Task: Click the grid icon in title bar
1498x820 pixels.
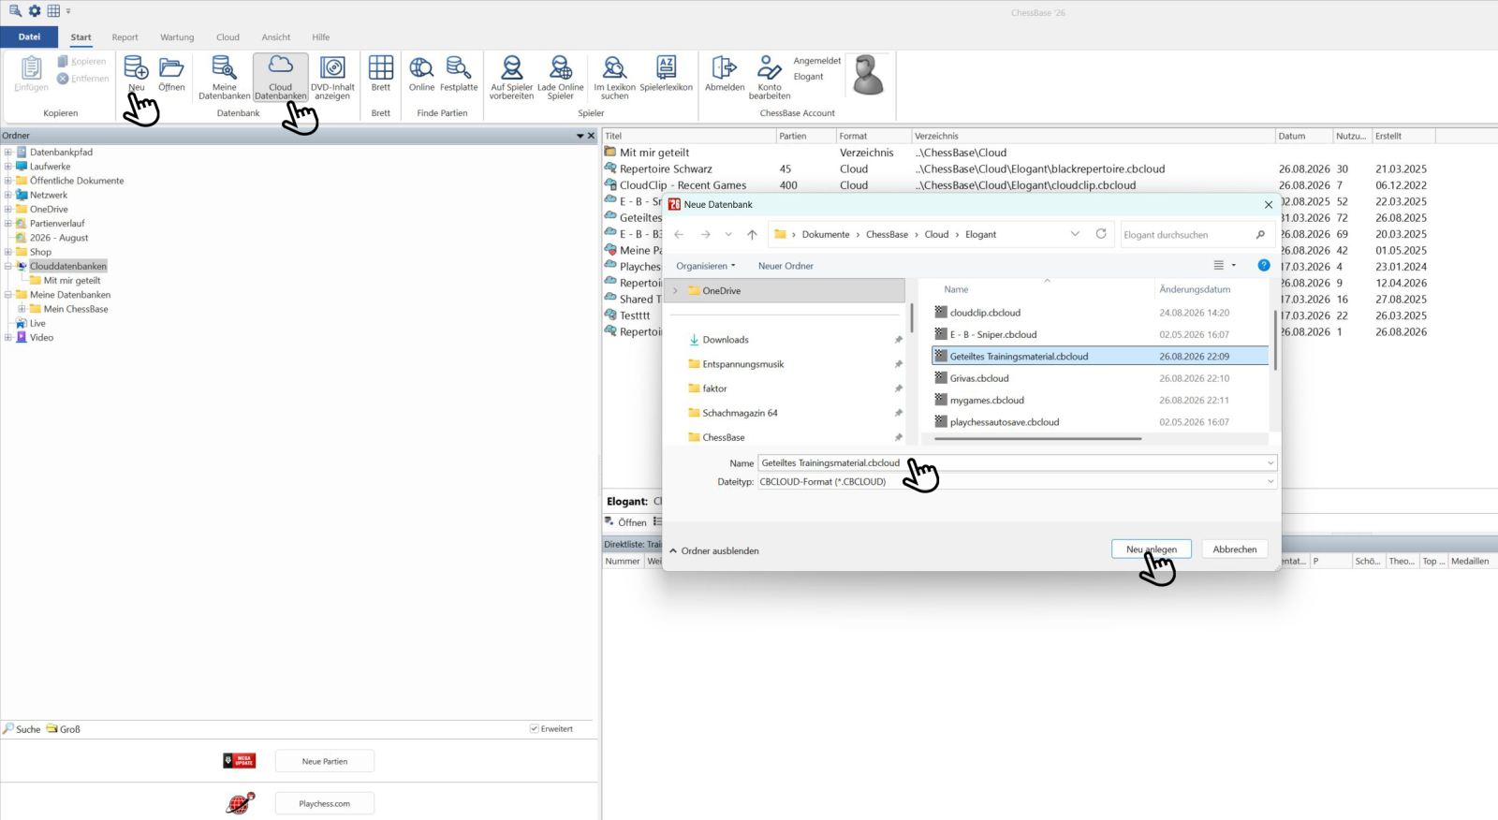Action: pos(53,11)
